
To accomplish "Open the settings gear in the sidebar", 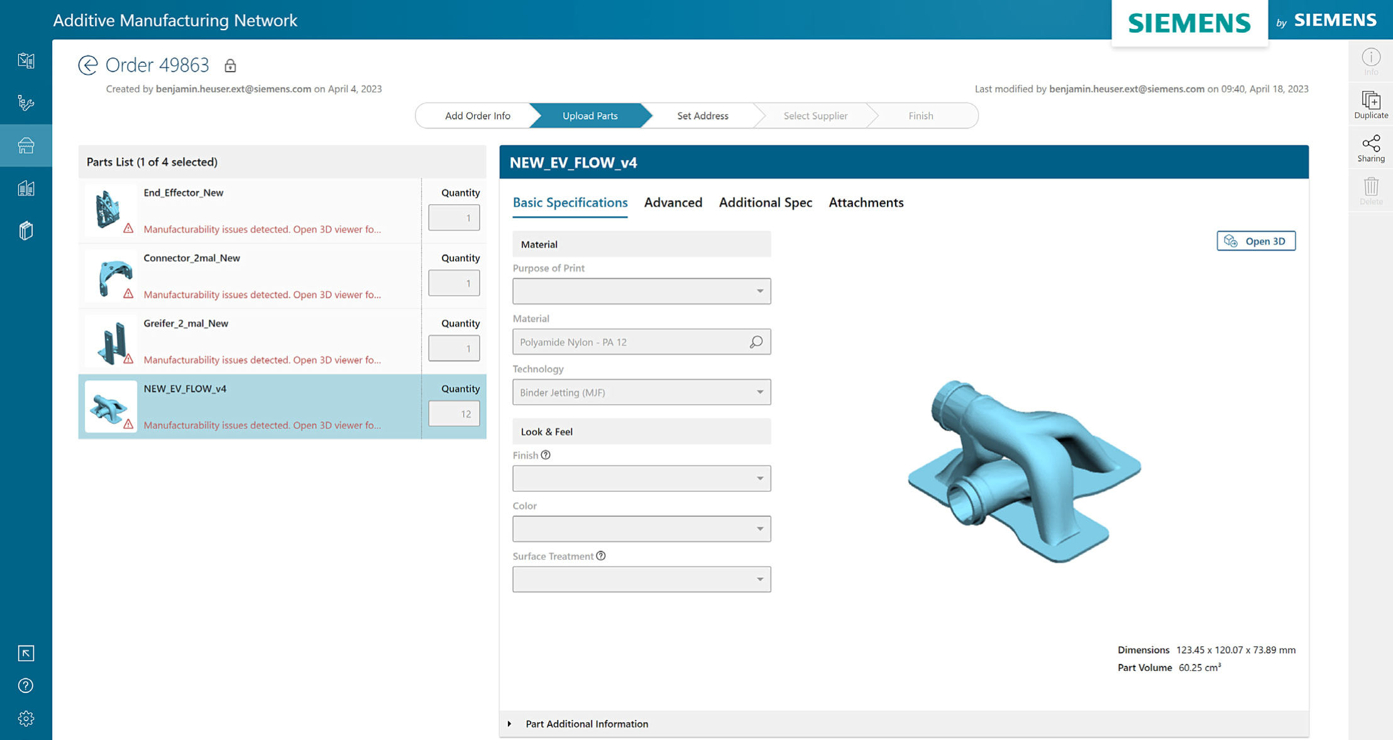I will click(x=26, y=718).
